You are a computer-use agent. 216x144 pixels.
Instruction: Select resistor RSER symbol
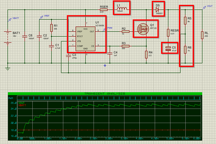[x=104, y=10]
